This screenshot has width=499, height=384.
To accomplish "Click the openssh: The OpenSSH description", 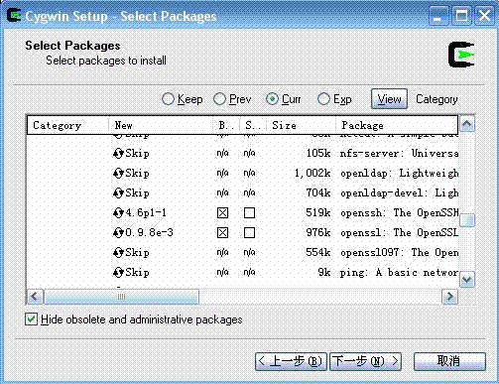I will [x=400, y=213].
